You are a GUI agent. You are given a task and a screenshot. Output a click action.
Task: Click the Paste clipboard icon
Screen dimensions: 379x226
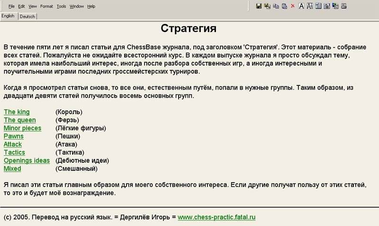(285, 6)
